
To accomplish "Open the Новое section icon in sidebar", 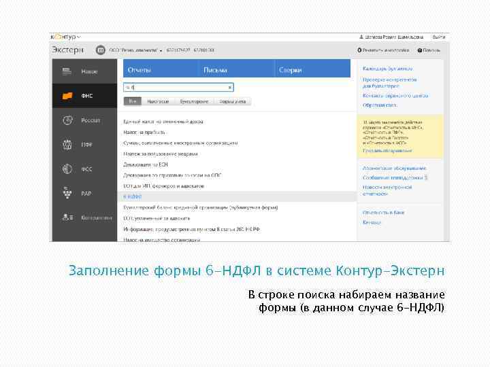I will pyautogui.click(x=67, y=71).
